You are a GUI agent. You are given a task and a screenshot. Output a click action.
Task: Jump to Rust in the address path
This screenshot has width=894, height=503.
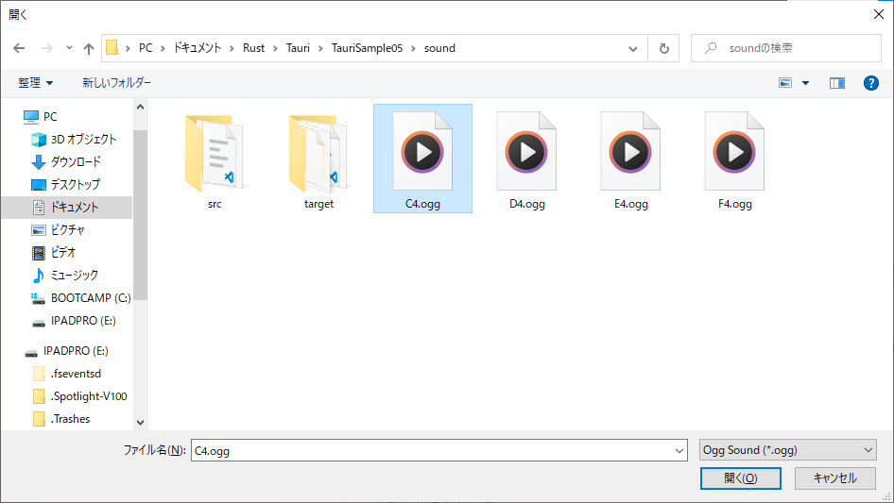[253, 48]
